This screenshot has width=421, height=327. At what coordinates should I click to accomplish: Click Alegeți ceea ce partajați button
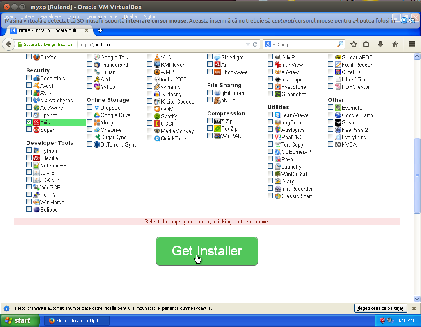point(380,308)
